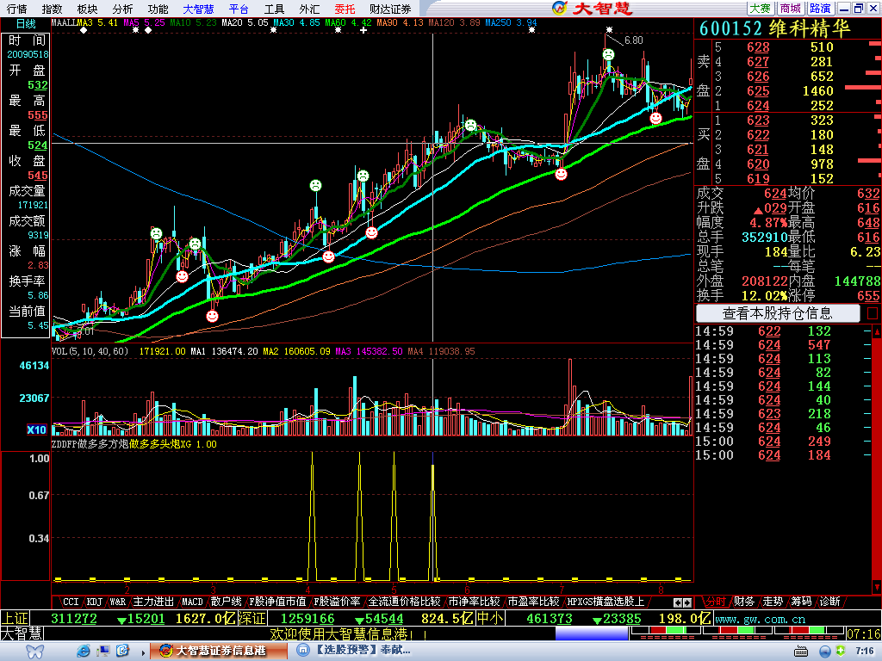Viewport: 882px width, 661px height.
Task: Click Show Desktop quick launch icon
Action: click(103, 652)
